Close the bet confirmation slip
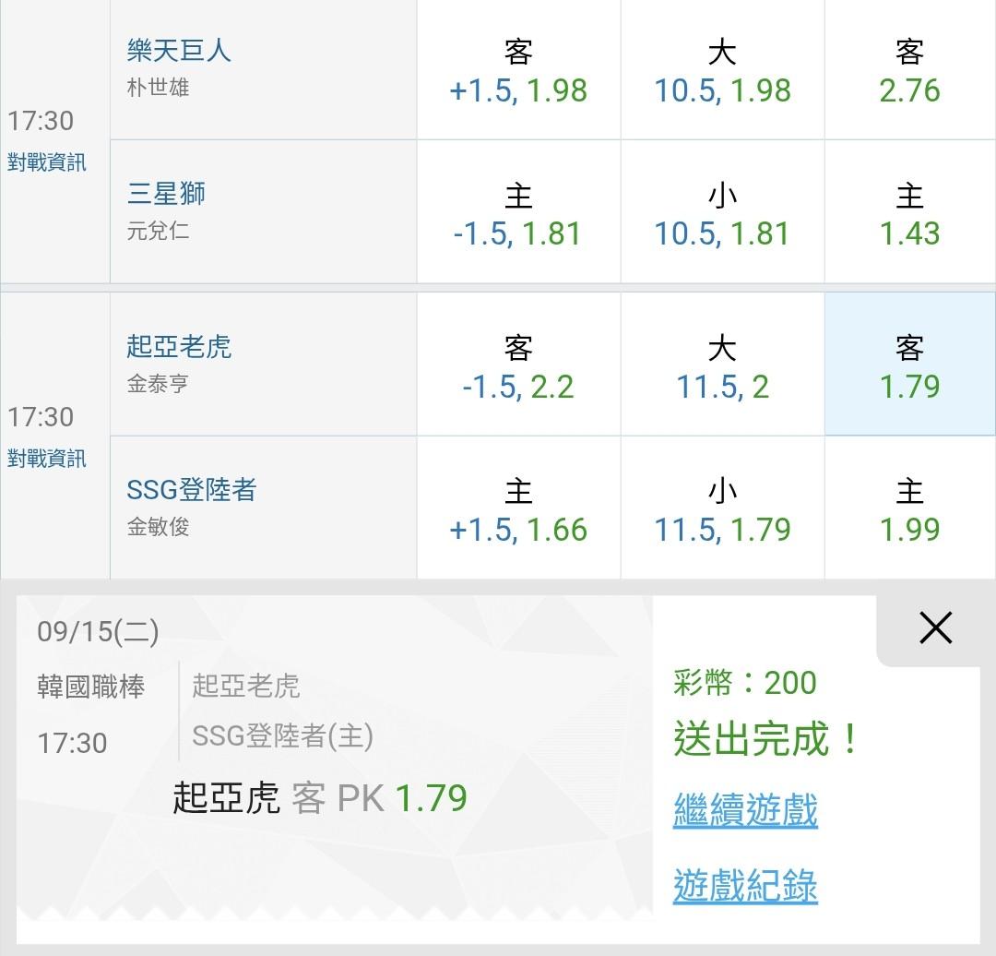The width and height of the screenshot is (996, 956). tap(936, 628)
